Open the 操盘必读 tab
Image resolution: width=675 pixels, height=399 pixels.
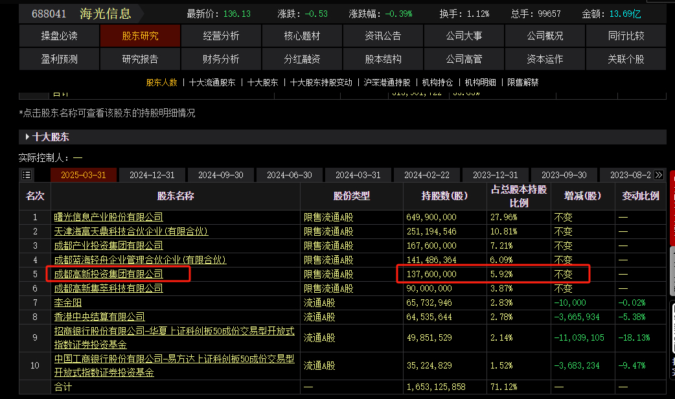click(x=59, y=36)
